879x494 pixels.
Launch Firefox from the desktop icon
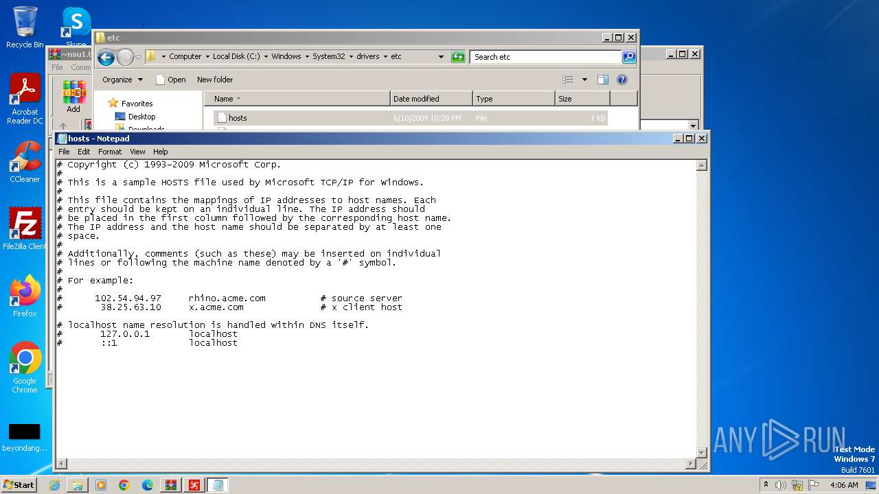point(25,296)
